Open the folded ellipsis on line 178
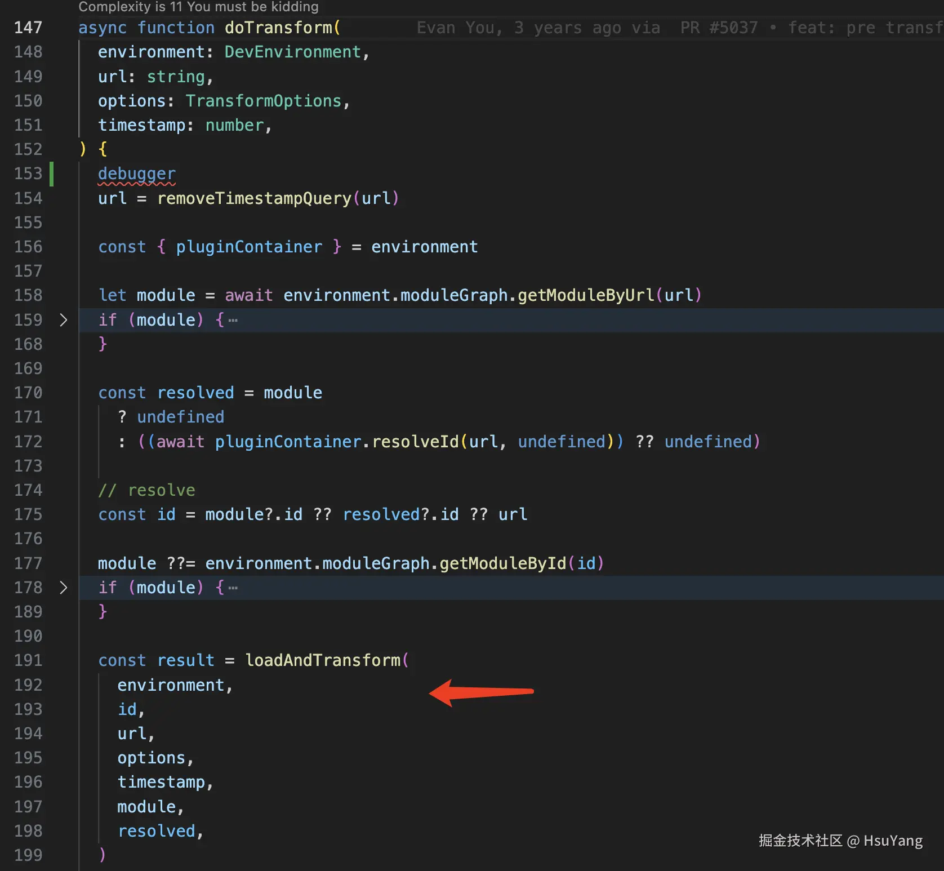This screenshot has width=944, height=871. pyautogui.click(x=233, y=588)
